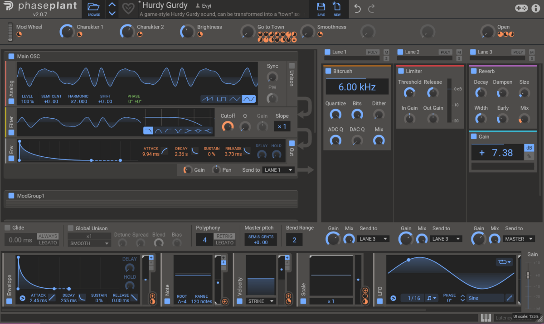Open the Global Unison SMOOTH dropdown
The image size is (544, 324).
89,243
